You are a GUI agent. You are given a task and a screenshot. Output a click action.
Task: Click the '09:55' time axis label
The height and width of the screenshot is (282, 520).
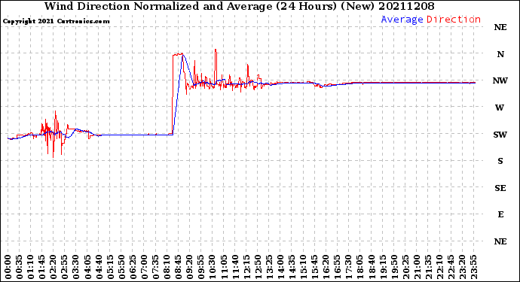(x=201, y=267)
